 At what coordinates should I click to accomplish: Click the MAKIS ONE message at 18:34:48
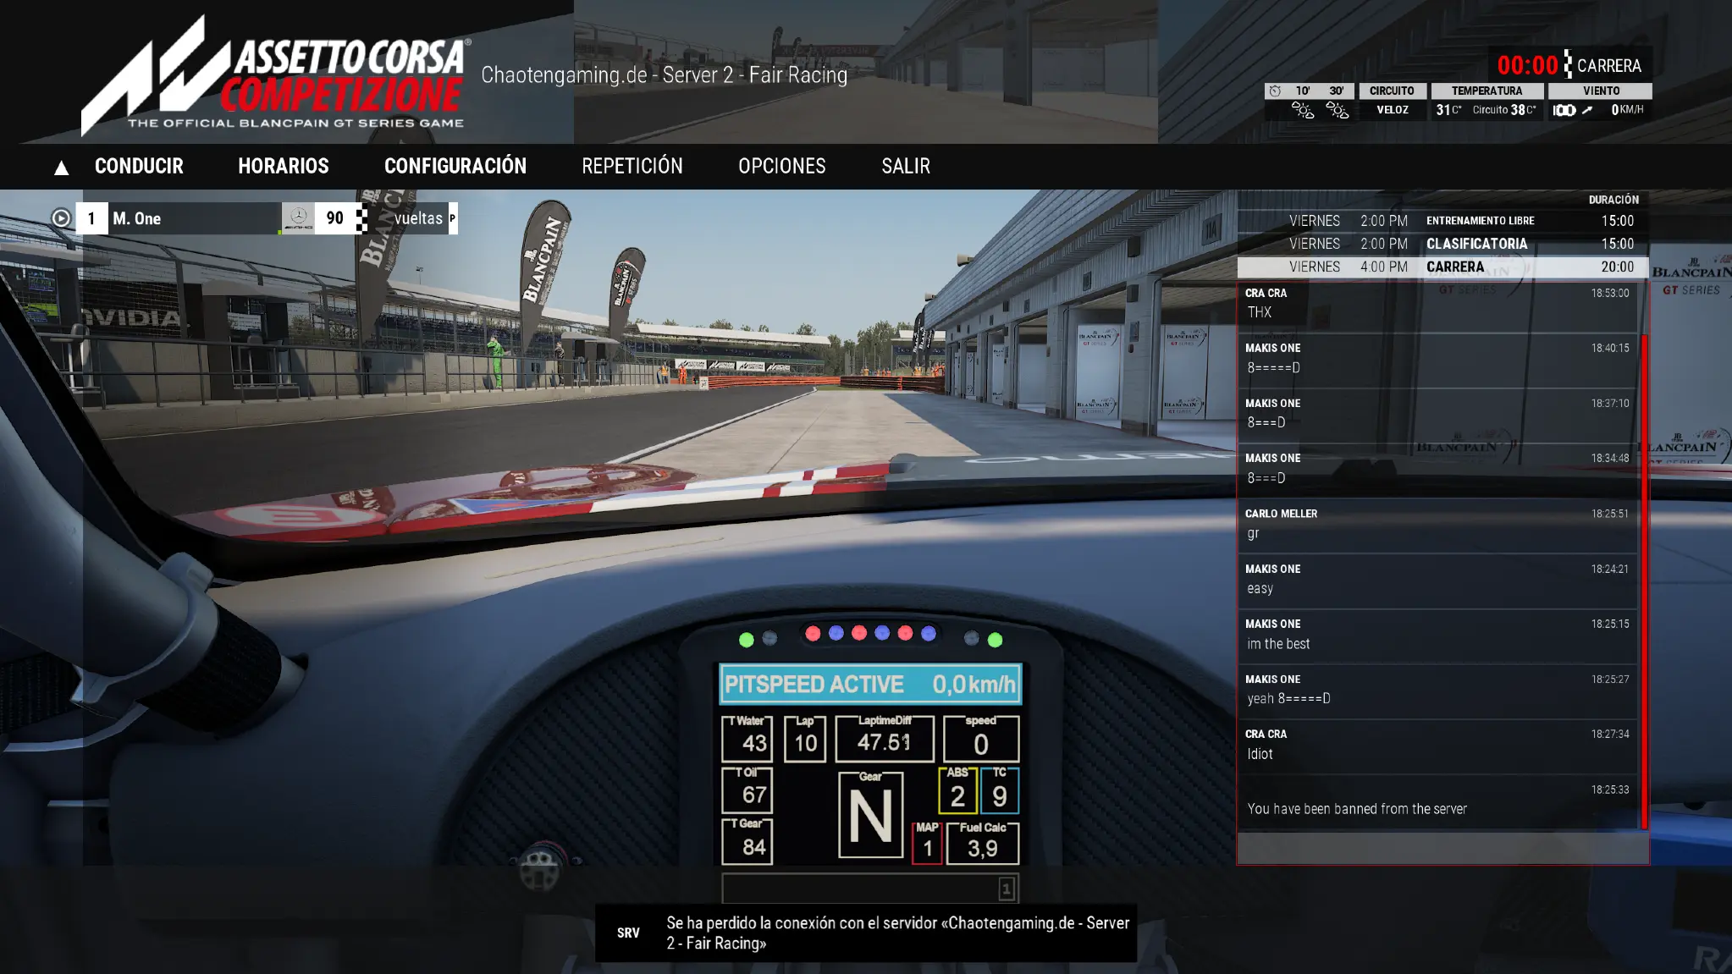coord(1437,470)
